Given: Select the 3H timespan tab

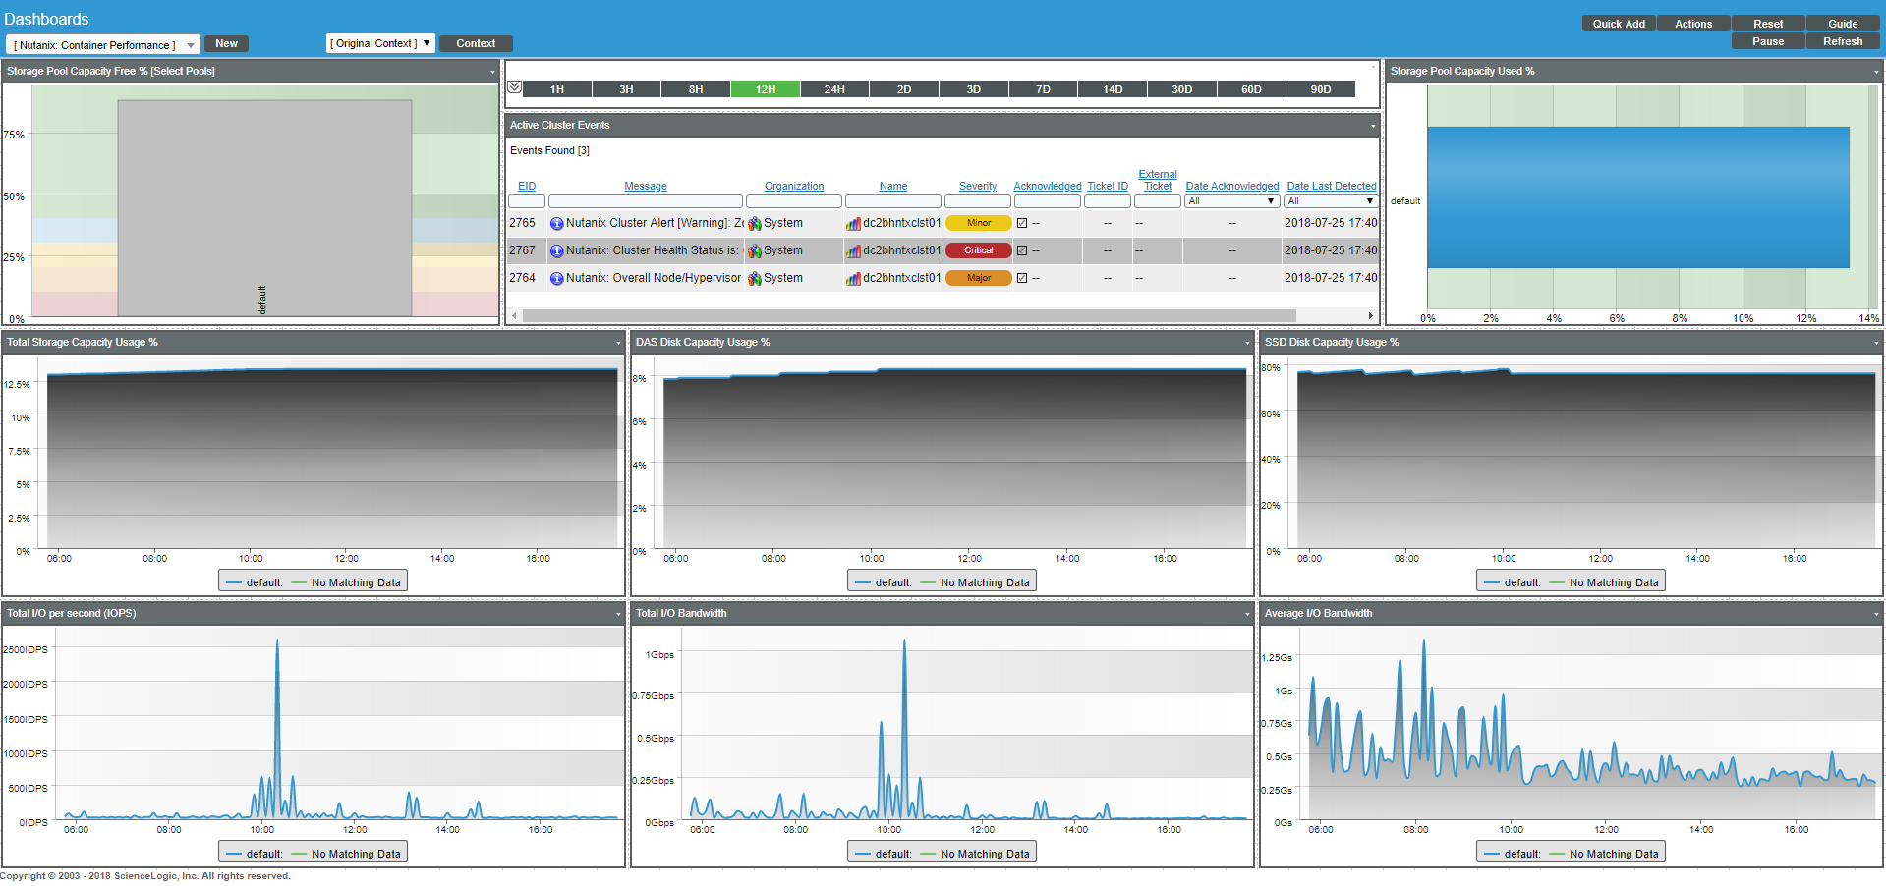Looking at the screenshot, I should 626,89.
